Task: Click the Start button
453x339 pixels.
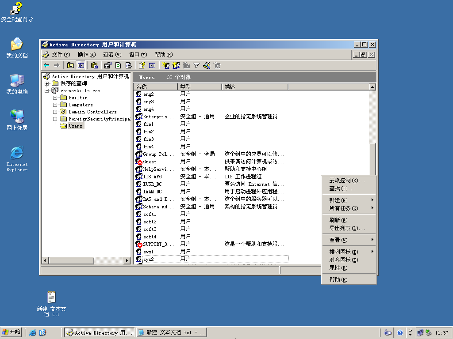Action: (x=12, y=332)
